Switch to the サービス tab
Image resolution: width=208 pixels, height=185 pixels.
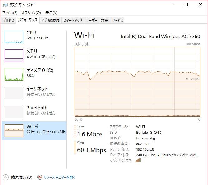click(x=117, y=20)
